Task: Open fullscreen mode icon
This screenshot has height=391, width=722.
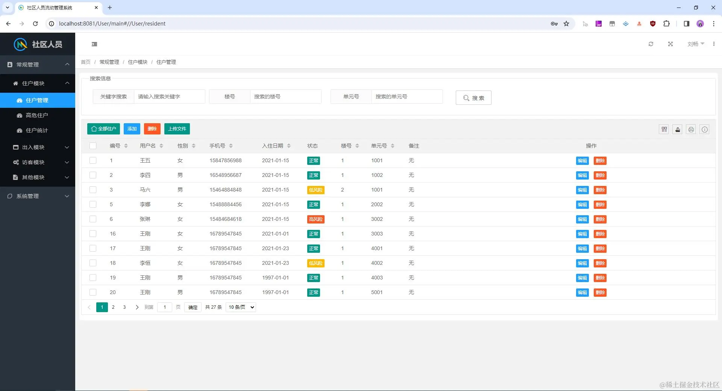Action: point(670,44)
